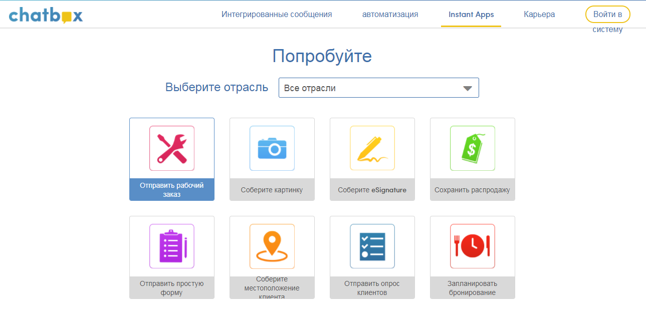Click the Chatbox logo
This screenshot has height=311, width=646.
click(x=46, y=15)
